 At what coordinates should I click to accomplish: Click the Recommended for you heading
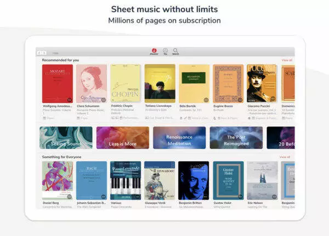click(x=60, y=60)
